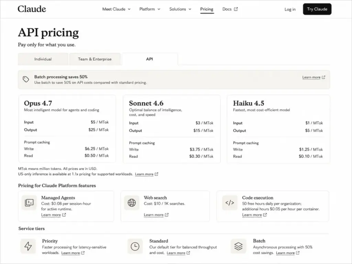The image size is (352, 264).
Task: Click the Batch processing saves 50% text
Action: coord(61,77)
